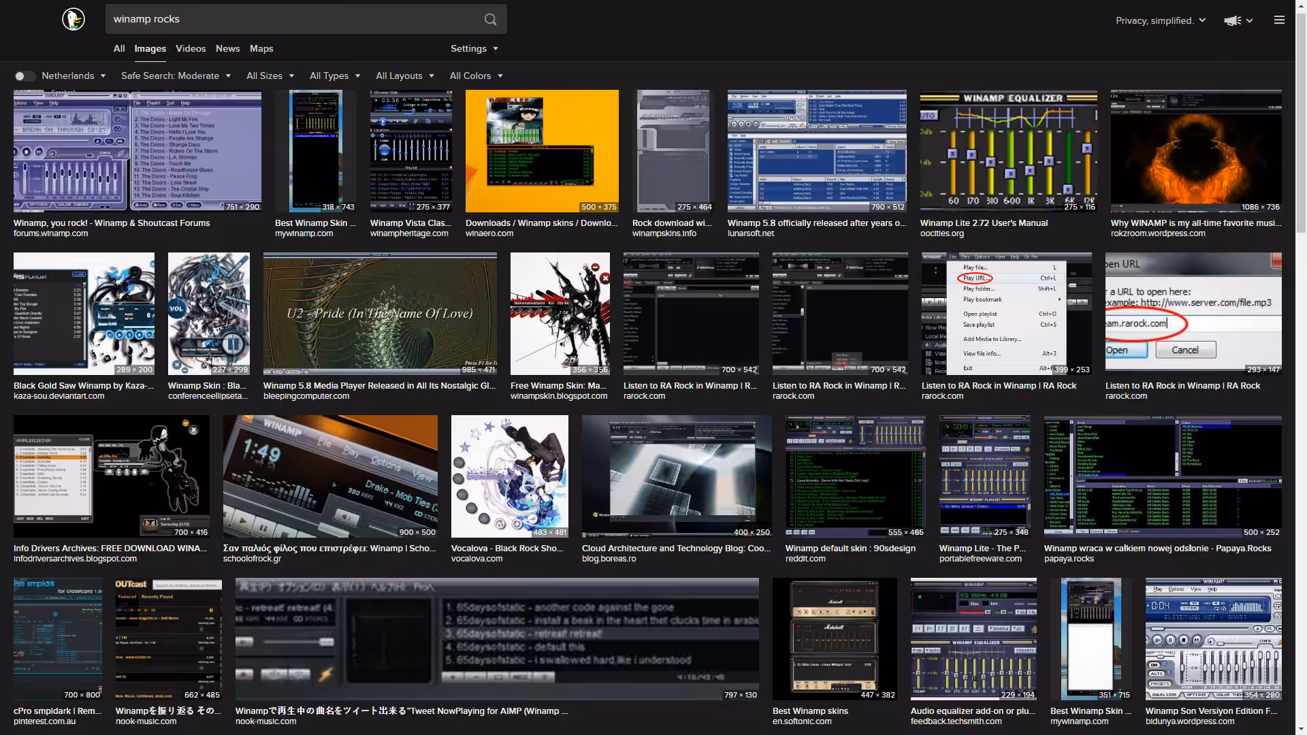The width and height of the screenshot is (1307, 735).
Task: Open Winamp Vista Classic skin thumbnail
Action: tap(411, 151)
